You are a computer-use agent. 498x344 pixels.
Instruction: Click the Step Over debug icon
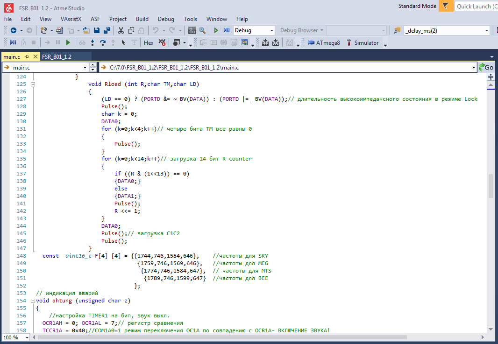[102, 42]
